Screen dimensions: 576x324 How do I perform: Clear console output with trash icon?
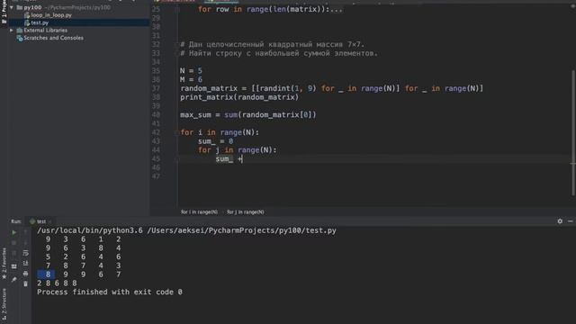point(25,284)
